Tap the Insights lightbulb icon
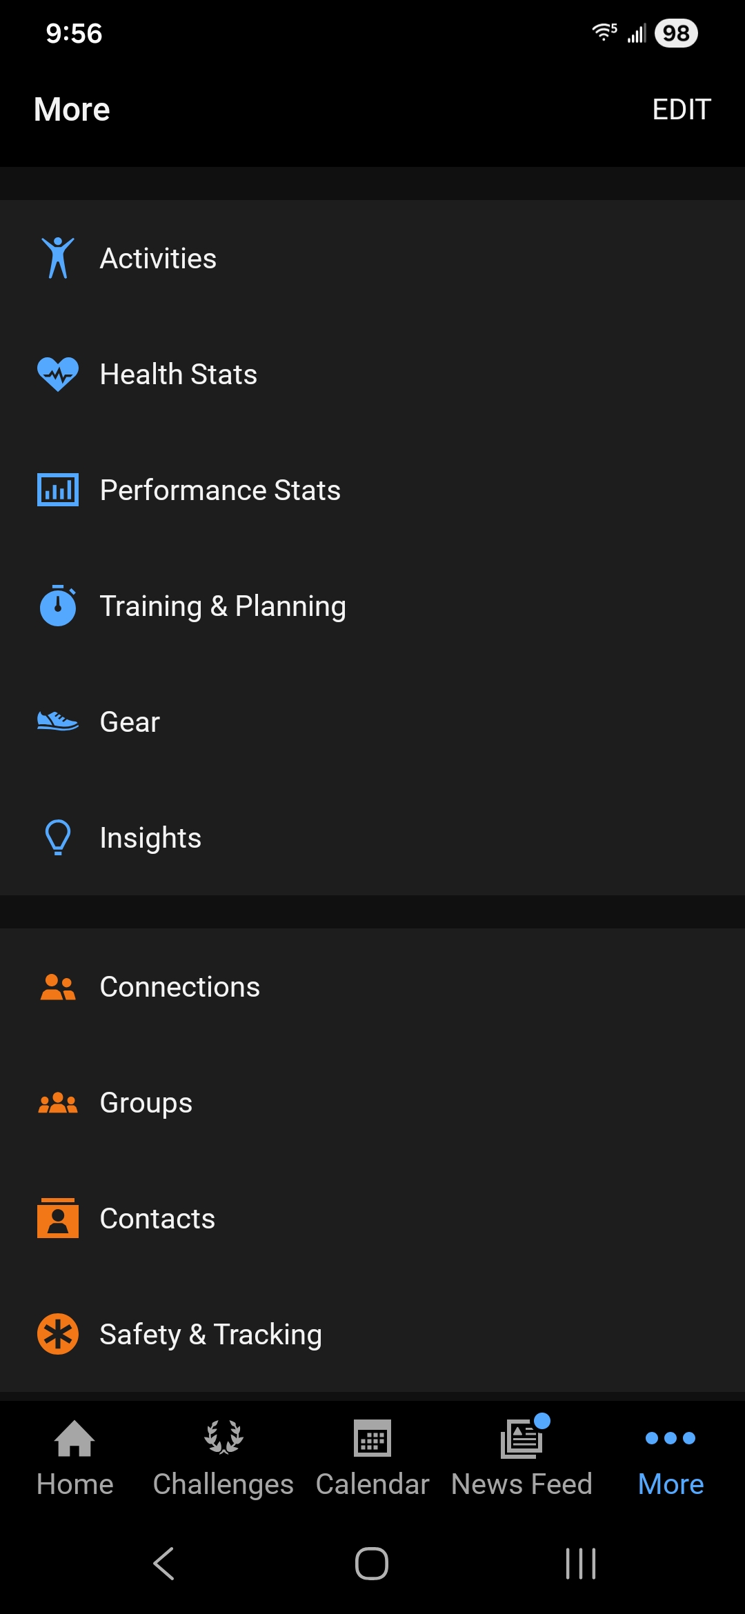Image resolution: width=745 pixels, height=1614 pixels. point(58,837)
